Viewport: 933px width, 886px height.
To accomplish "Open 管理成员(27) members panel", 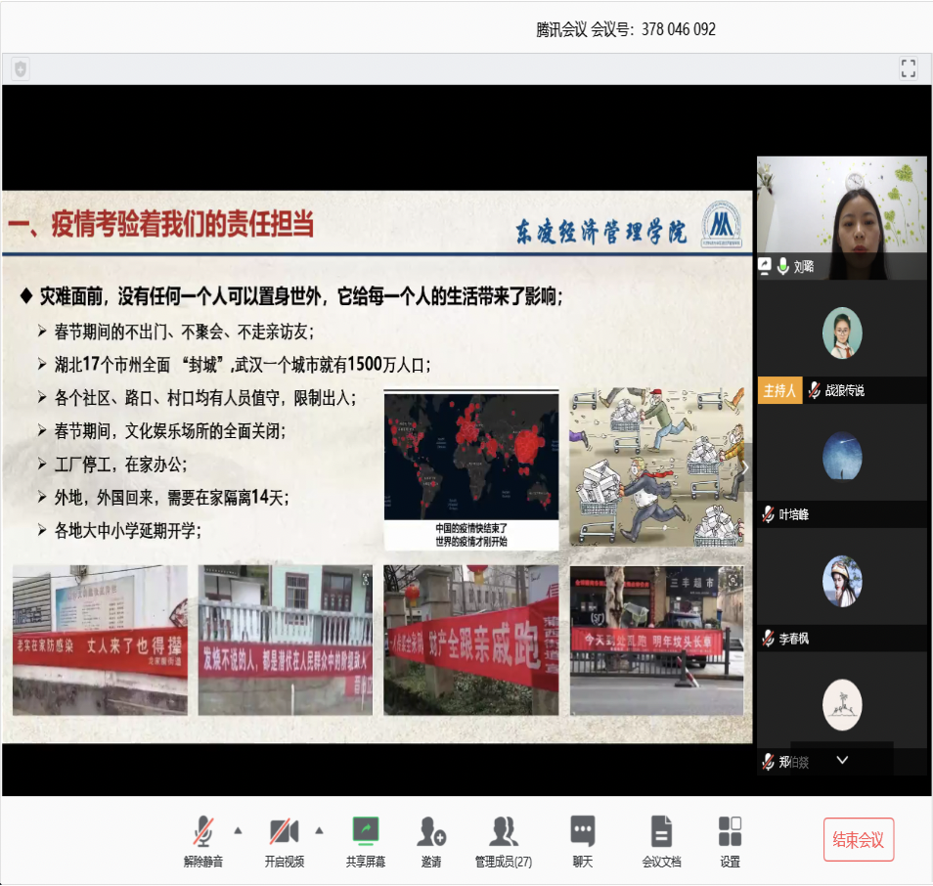I will pos(504,832).
